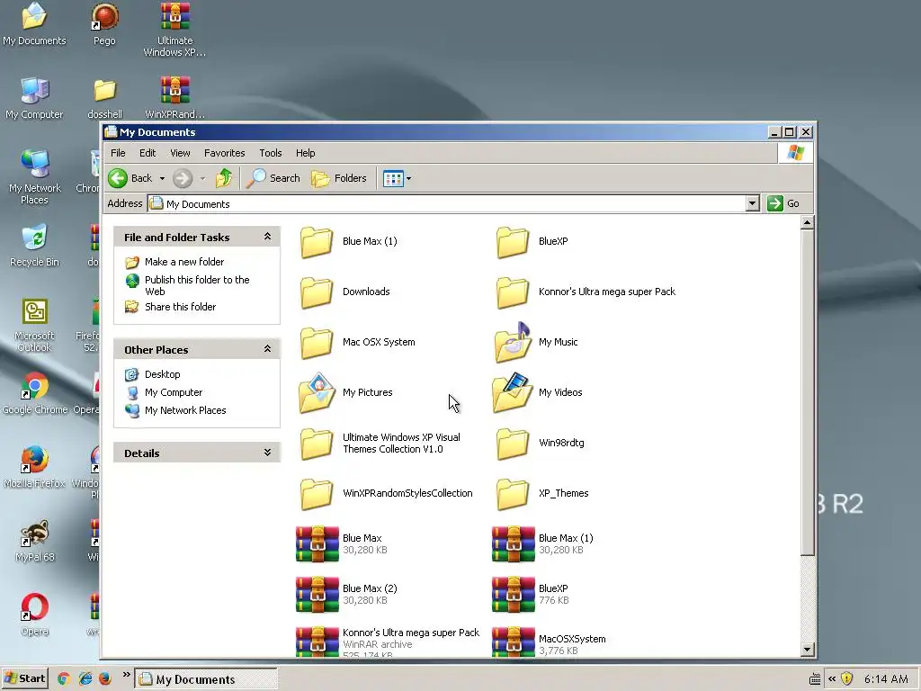Open the Tools menu
Screen dimensions: 921x691
tap(271, 153)
